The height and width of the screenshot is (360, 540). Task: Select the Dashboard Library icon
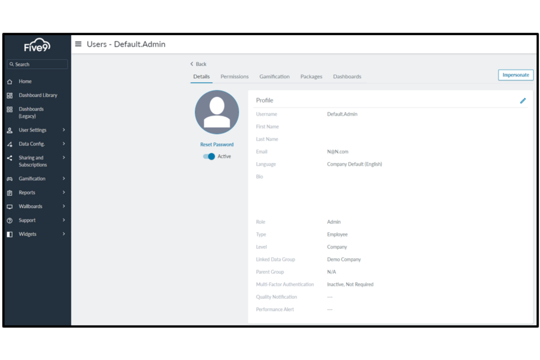(10, 95)
